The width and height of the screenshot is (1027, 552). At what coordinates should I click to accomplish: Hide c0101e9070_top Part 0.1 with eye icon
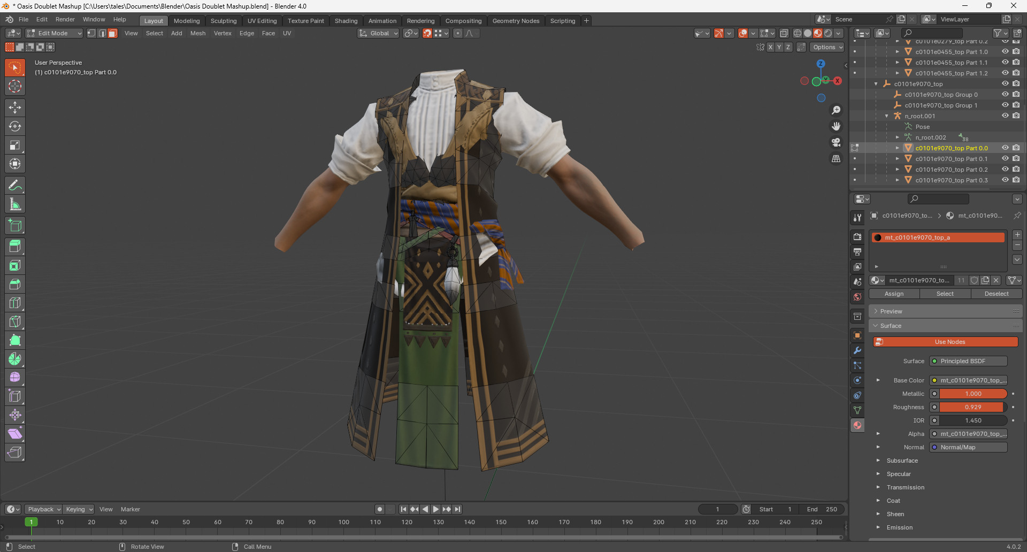[x=1005, y=159]
